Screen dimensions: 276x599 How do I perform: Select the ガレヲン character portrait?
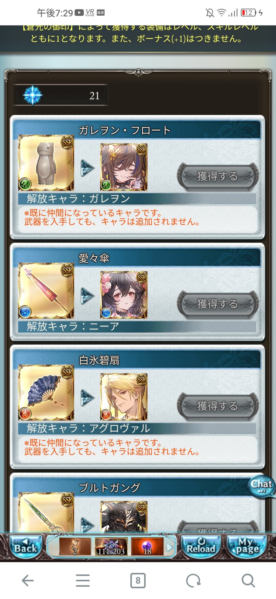[x=124, y=167]
